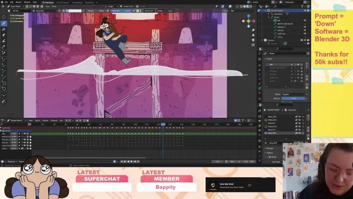
Task: Click the orthographic grid view icon
Action: coord(253,45)
